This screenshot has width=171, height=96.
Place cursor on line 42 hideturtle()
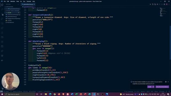[x=34, y=65]
